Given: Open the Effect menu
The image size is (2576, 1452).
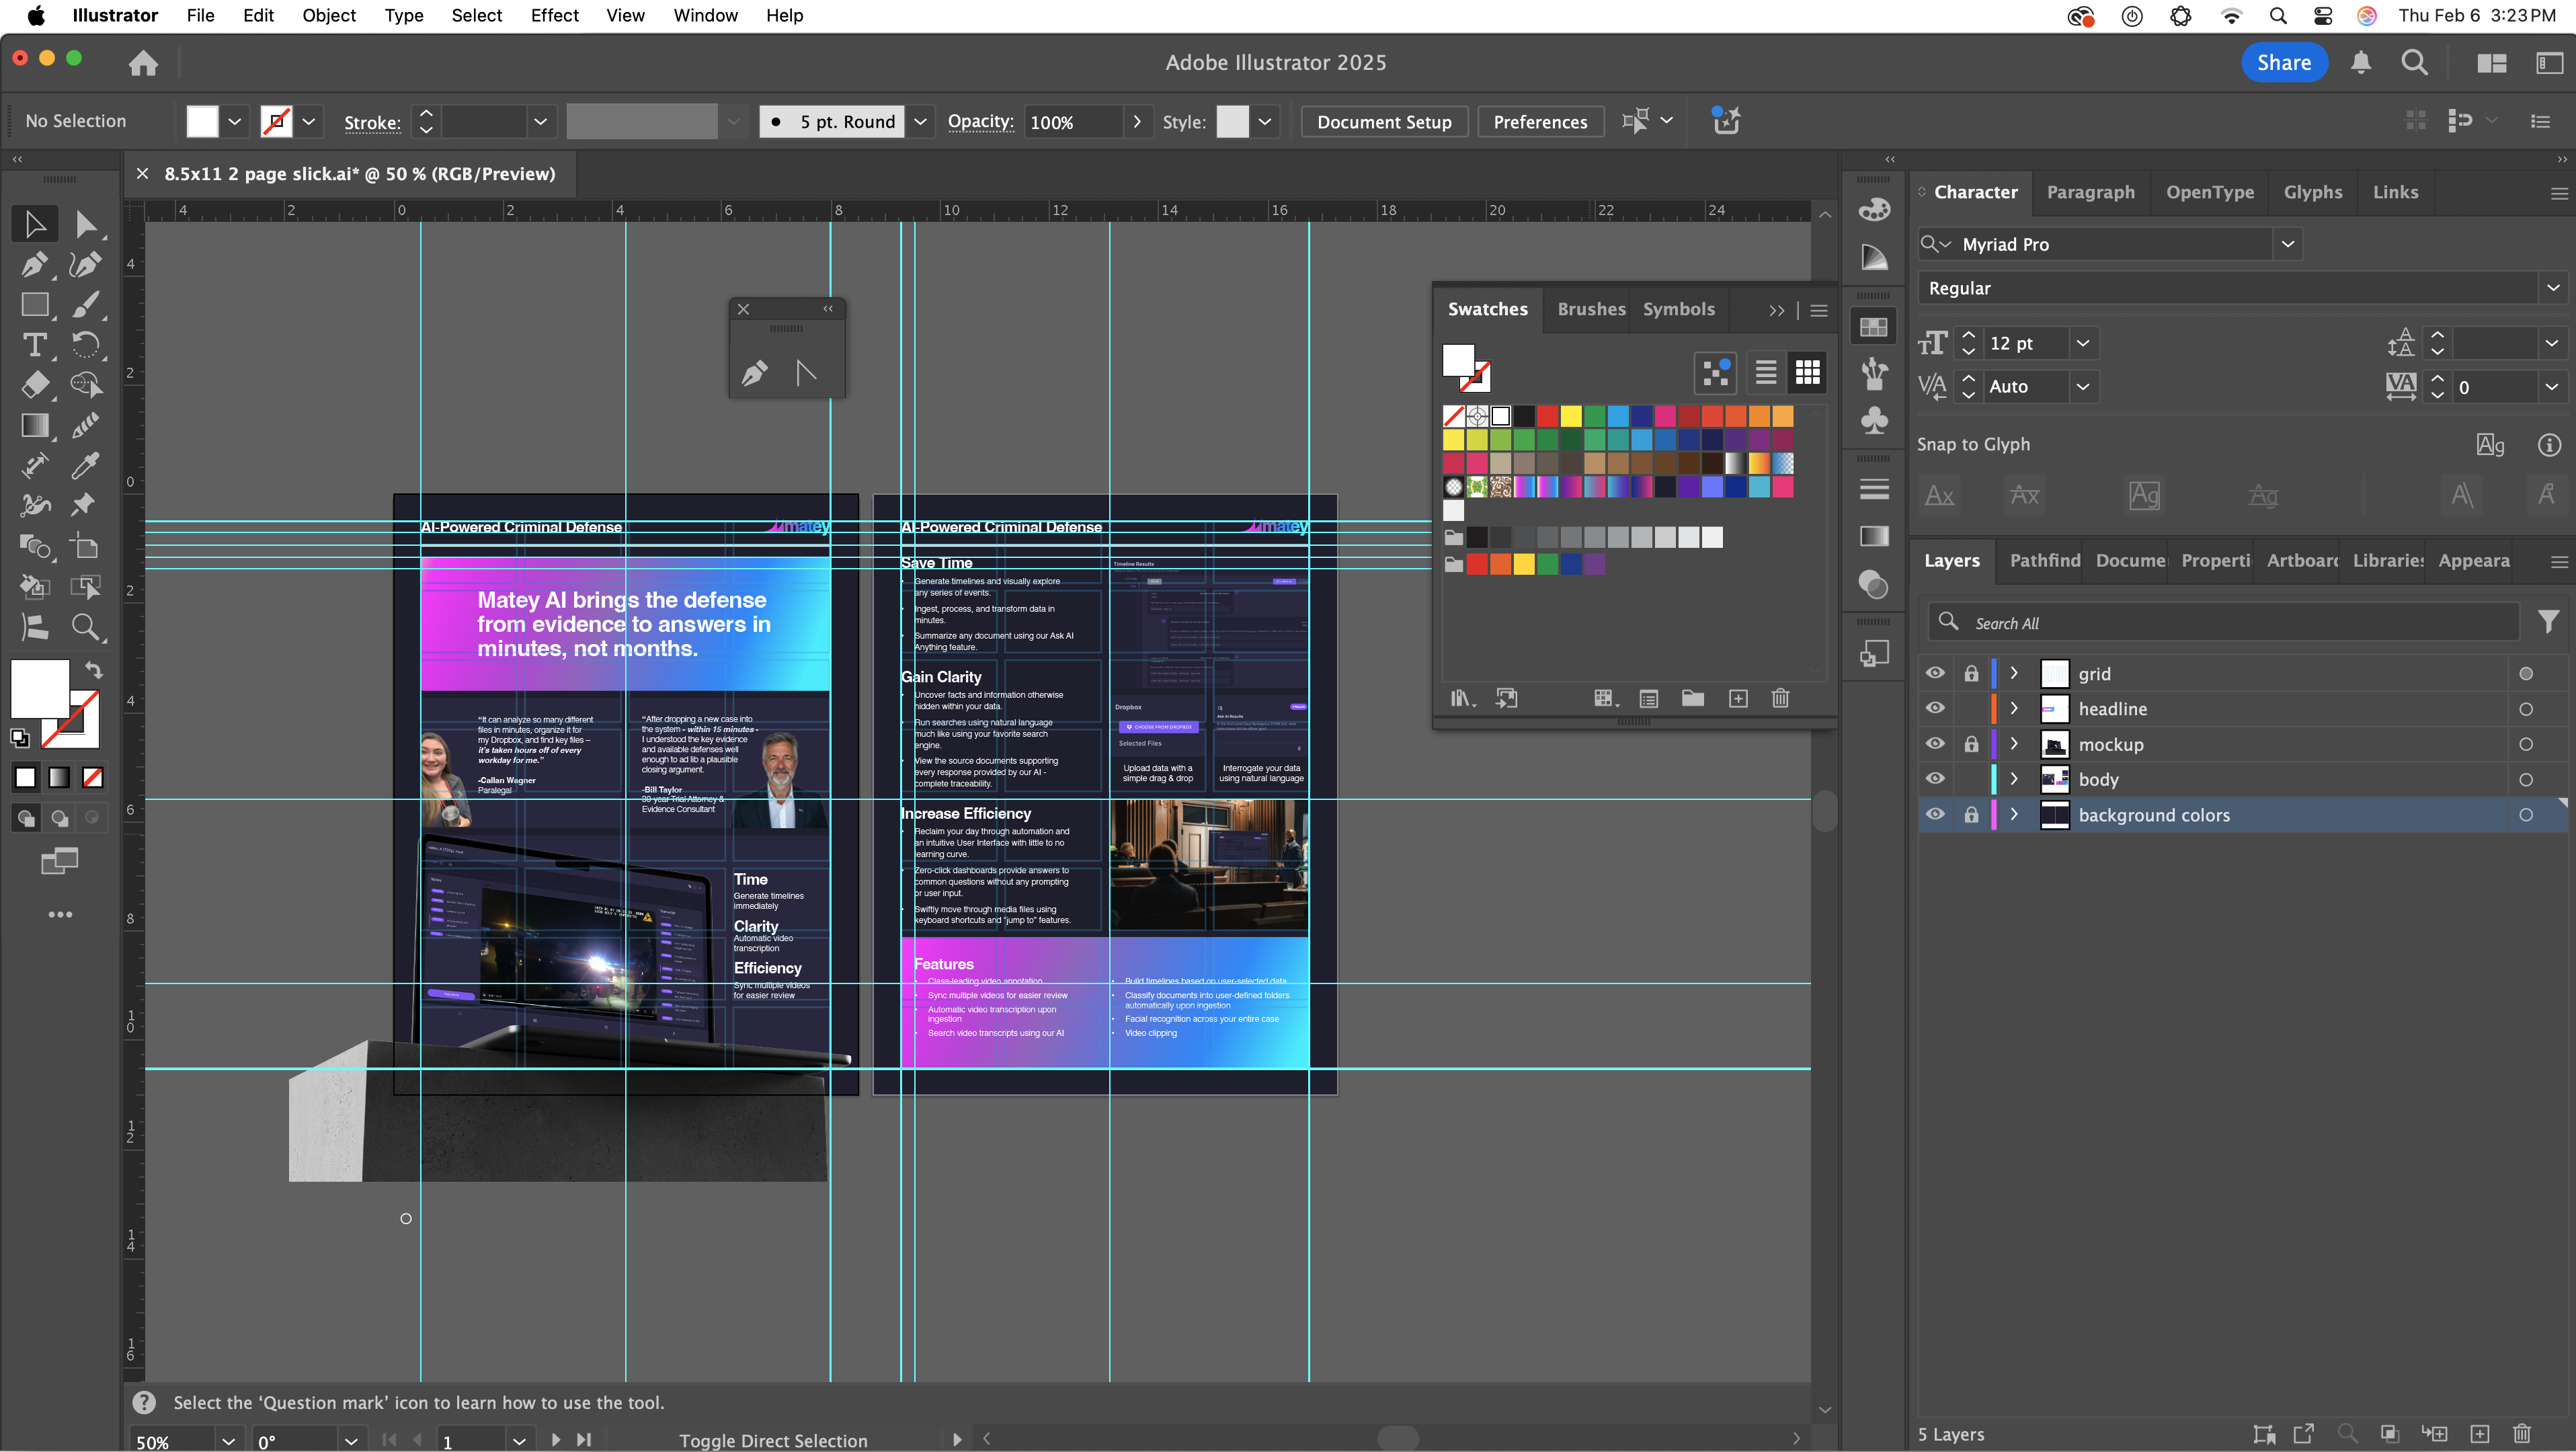Looking at the screenshot, I should pyautogui.click(x=554, y=15).
